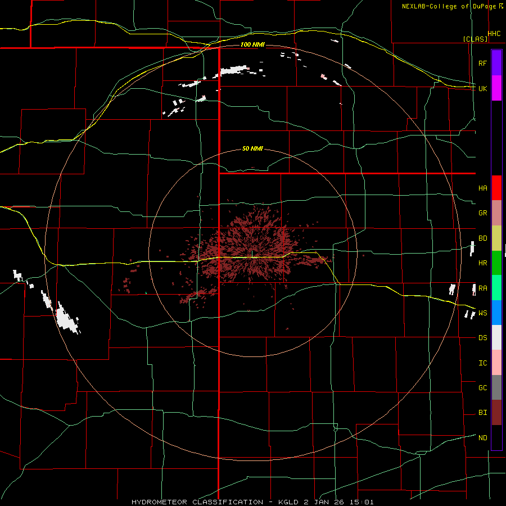The image size is (506, 506).
Task: Click the blue WS legend swatch
Action: coord(496,313)
